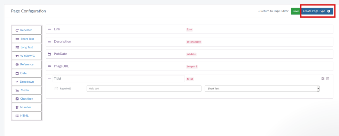Click the green Save button
This screenshot has width=339, height=136.
pos(295,11)
